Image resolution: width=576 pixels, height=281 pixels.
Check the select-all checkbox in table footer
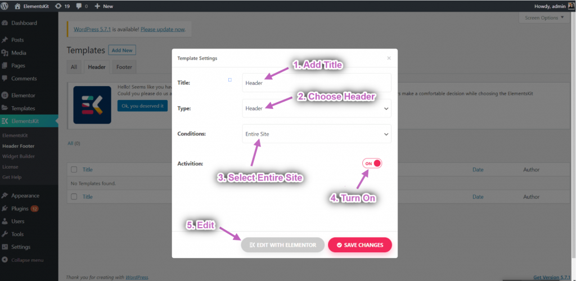click(74, 197)
